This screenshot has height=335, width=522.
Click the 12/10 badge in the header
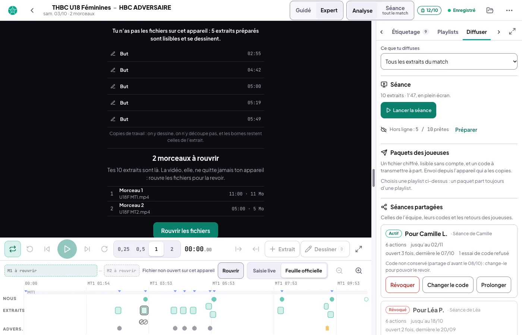429,10
